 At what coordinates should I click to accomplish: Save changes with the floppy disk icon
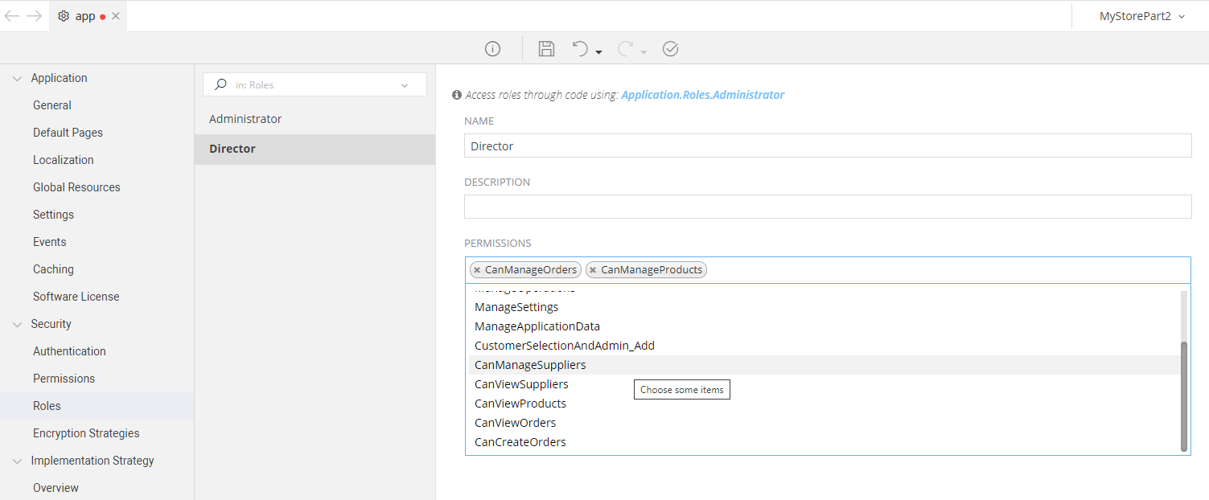coord(546,49)
